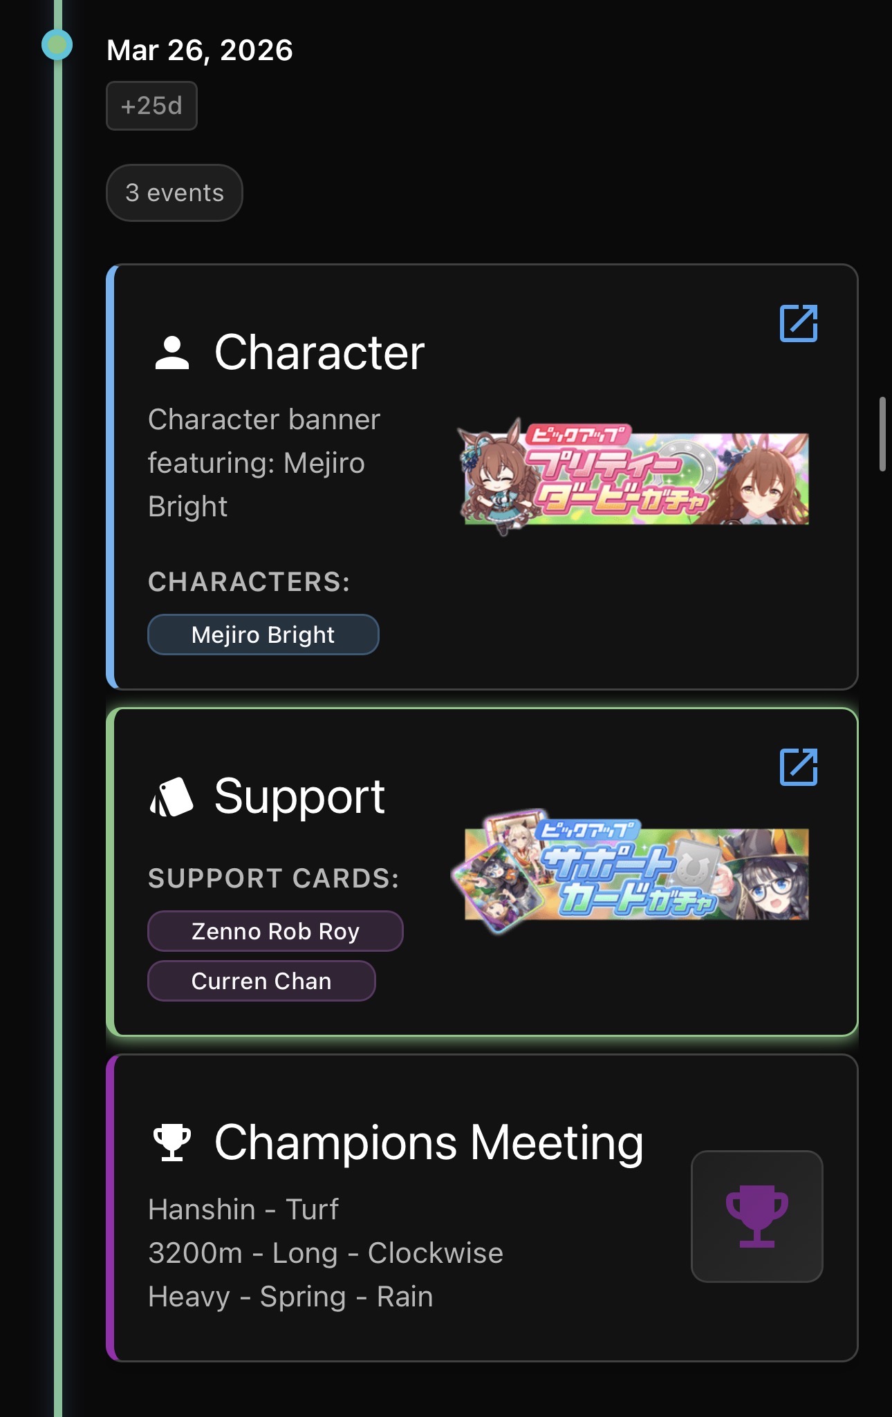Click the page scrollbar handle
Viewport: 892px width, 1417px height.
click(882, 434)
